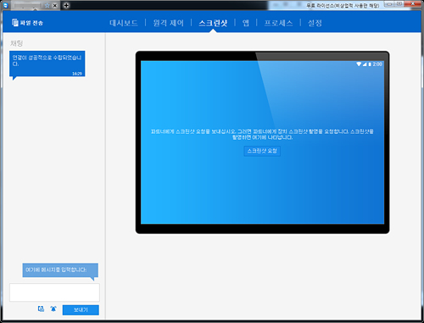Open the 프로세스 tab

pos(278,23)
